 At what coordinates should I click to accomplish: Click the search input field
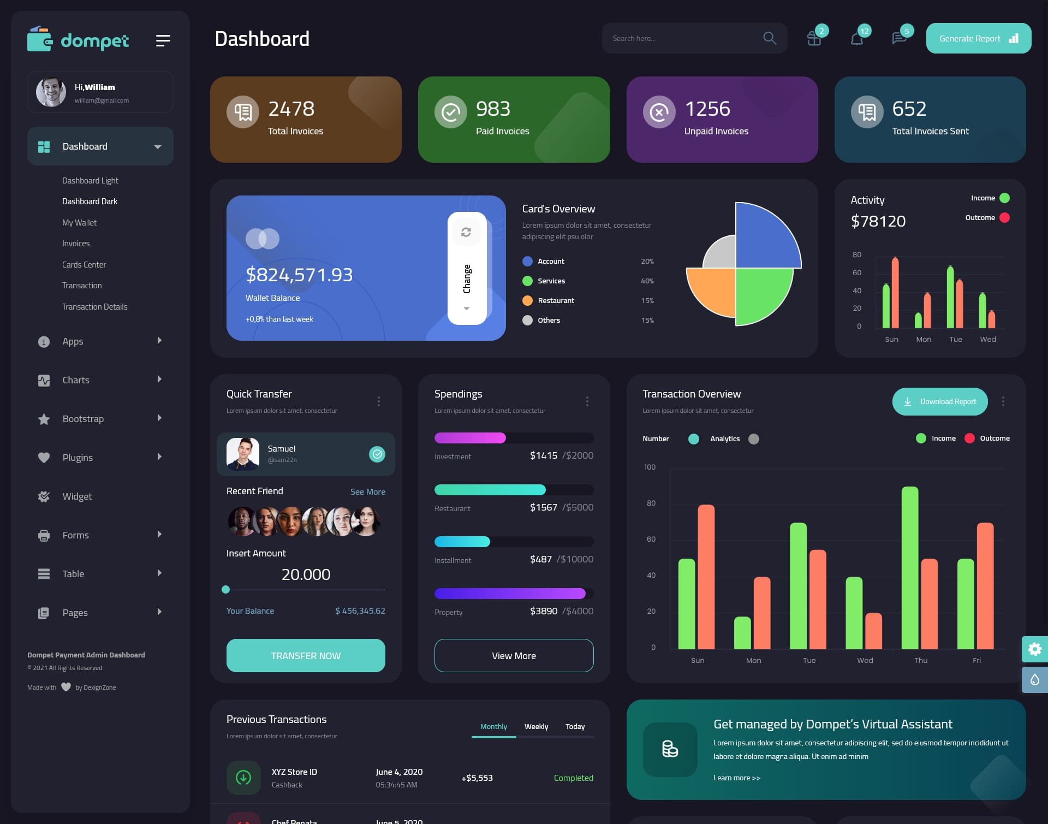pos(681,38)
